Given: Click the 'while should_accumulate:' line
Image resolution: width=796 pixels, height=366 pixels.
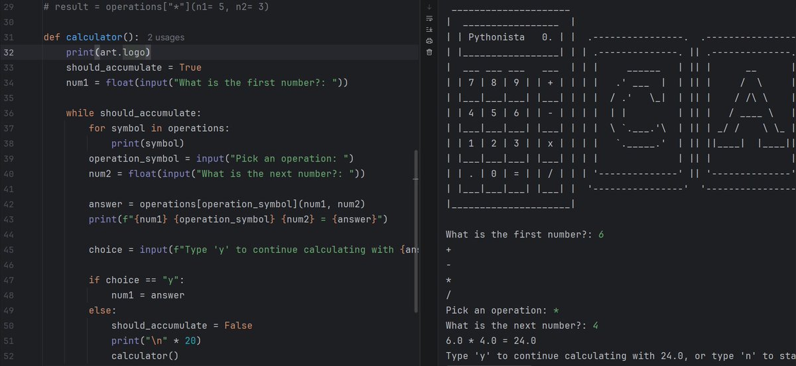Looking at the screenshot, I should point(133,113).
